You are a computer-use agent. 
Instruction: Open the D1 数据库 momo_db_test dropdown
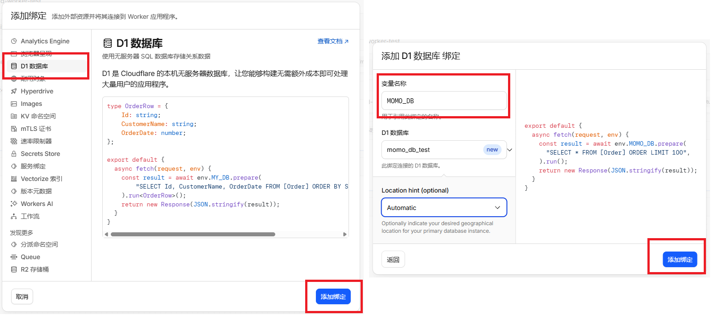(x=444, y=150)
